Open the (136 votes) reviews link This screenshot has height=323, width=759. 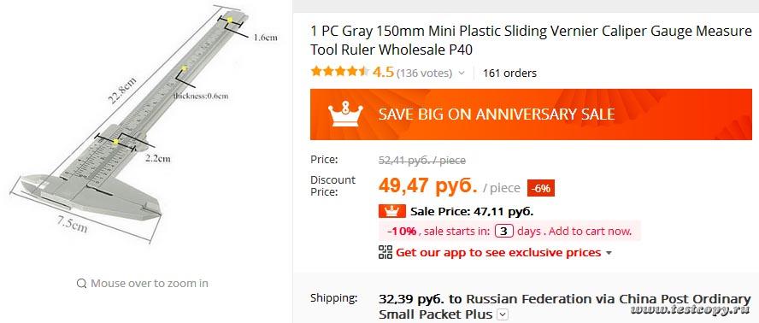click(424, 73)
